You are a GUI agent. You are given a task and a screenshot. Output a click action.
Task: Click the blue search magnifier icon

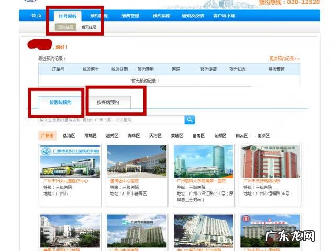point(189,120)
